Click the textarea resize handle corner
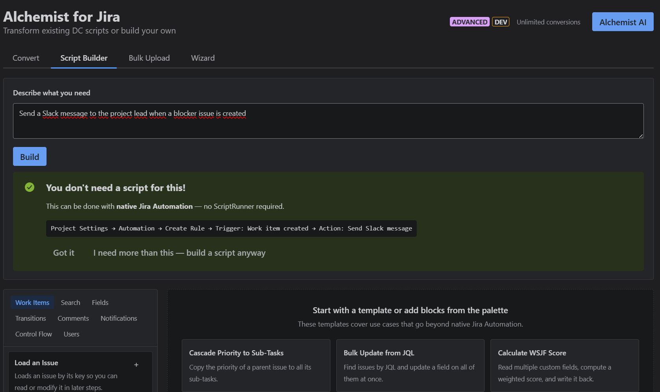This screenshot has width=660, height=392. click(x=641, y=136)
